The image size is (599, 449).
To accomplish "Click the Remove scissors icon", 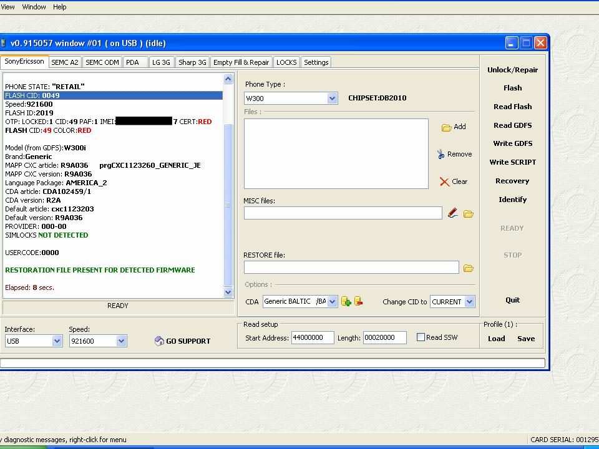I will [x=441, y=154].
